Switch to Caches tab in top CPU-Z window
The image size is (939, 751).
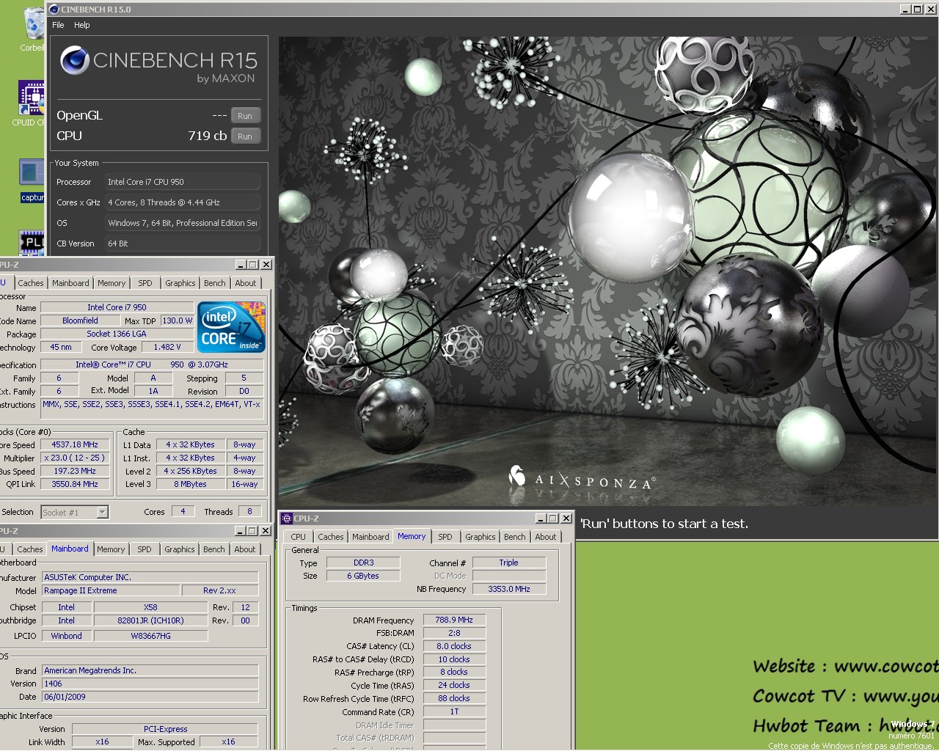[x=31, y=283]
